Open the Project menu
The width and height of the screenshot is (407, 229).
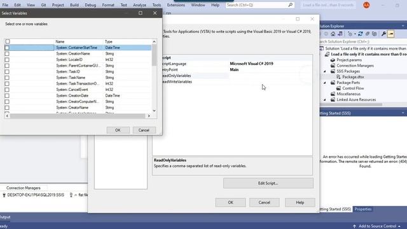(58, 5)
